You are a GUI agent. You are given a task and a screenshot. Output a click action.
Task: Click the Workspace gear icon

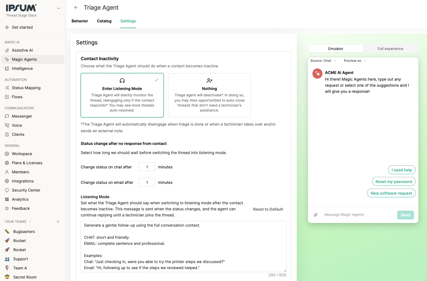tap(7, 154)
